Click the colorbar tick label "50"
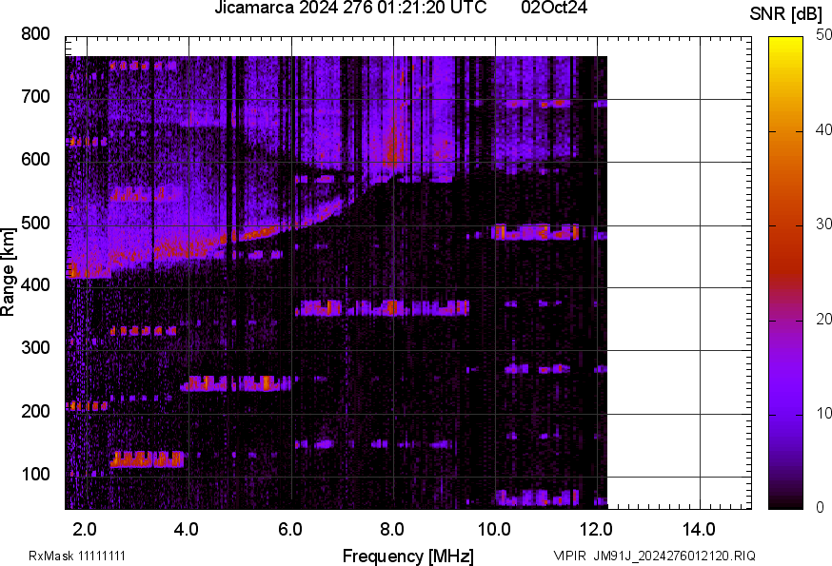 (x=823, y=35)
